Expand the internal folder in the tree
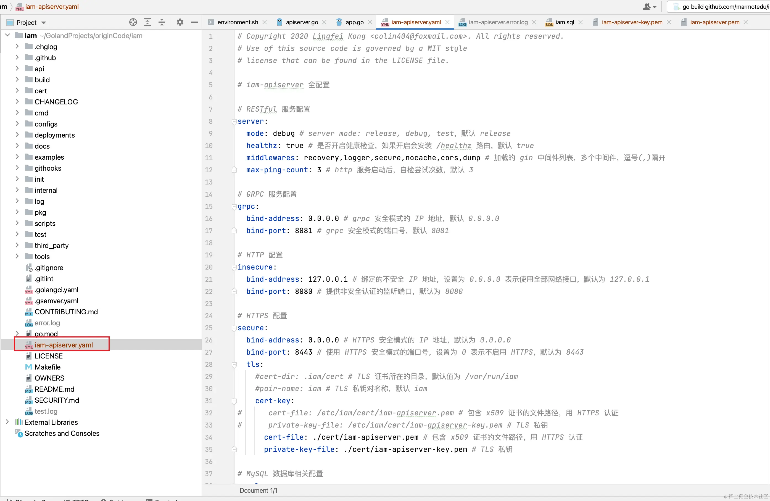The image size is (770, 501). (17, 190)
